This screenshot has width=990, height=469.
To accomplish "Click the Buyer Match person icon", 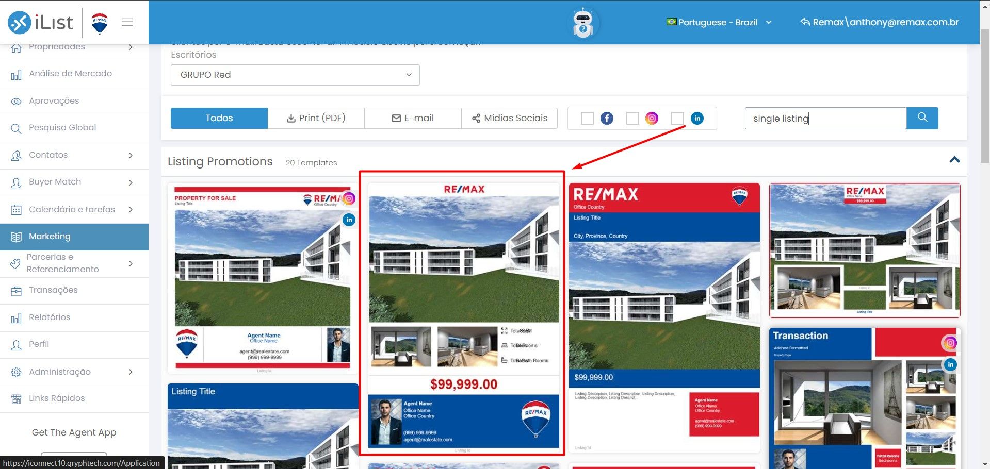I will point(16,182).
